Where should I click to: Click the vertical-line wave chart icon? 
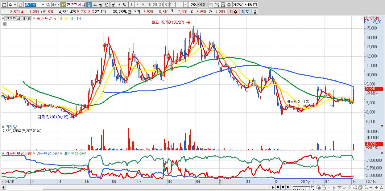345,187
